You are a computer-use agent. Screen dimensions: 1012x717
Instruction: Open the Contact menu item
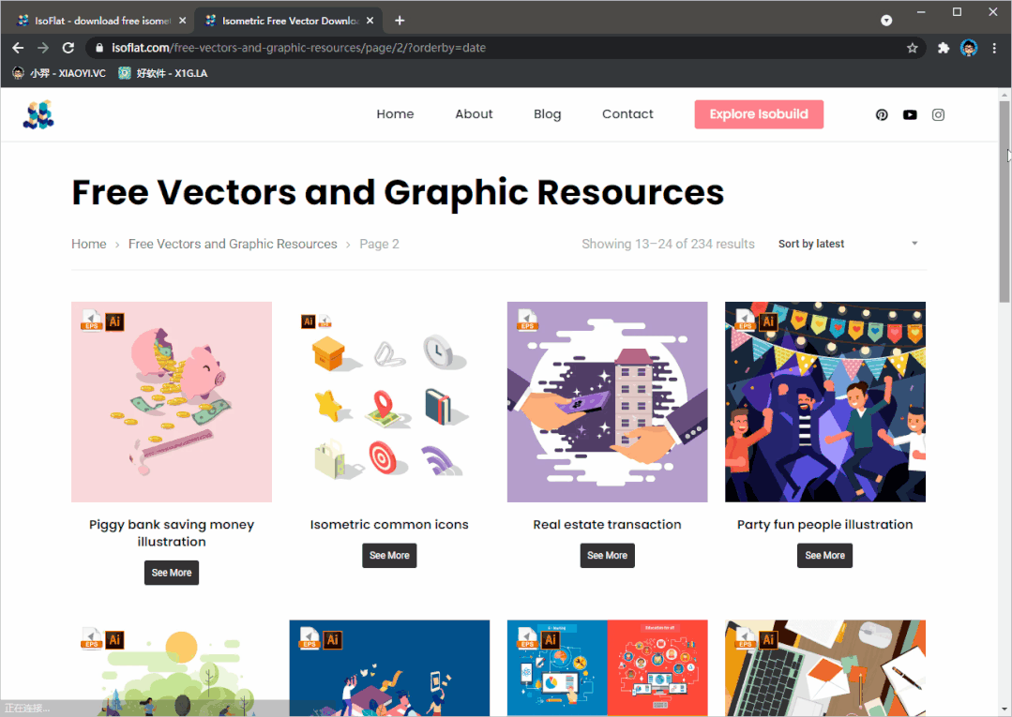click(627, 114)
